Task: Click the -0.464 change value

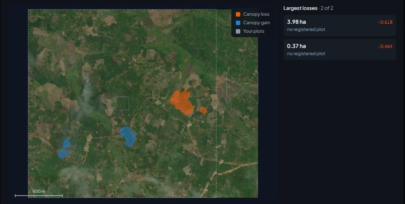Action: pyautogui.click(x=385, y=46)
